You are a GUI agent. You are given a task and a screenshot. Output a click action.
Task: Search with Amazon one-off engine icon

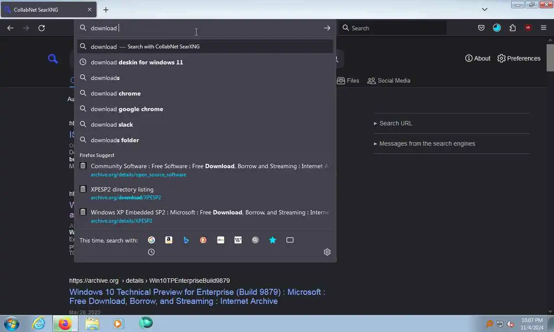[169, 240]
